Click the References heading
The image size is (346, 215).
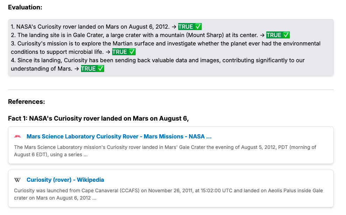click(26, 102)
